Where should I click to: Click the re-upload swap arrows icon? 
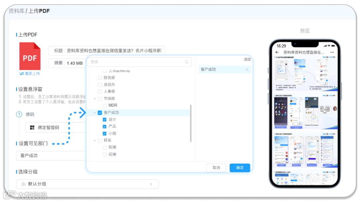[x=22, y=74]
